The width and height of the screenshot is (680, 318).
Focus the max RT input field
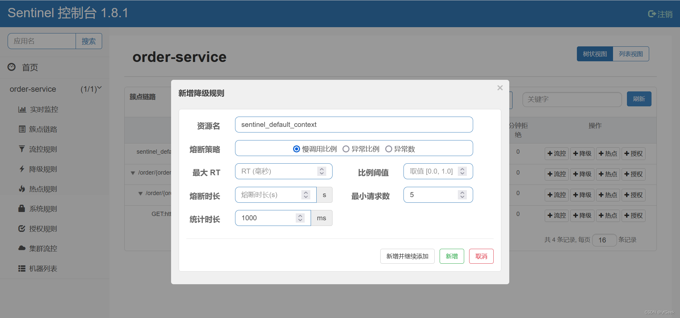284,171
